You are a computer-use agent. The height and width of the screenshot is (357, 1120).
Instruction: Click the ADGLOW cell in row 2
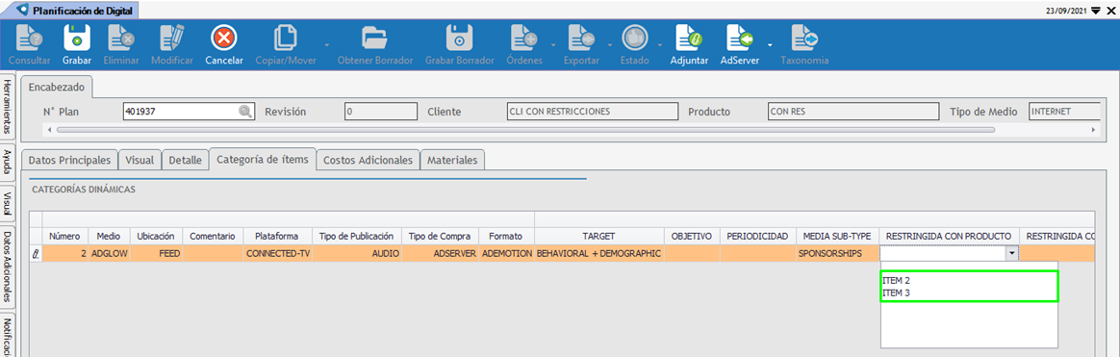(x=109, y=253)
